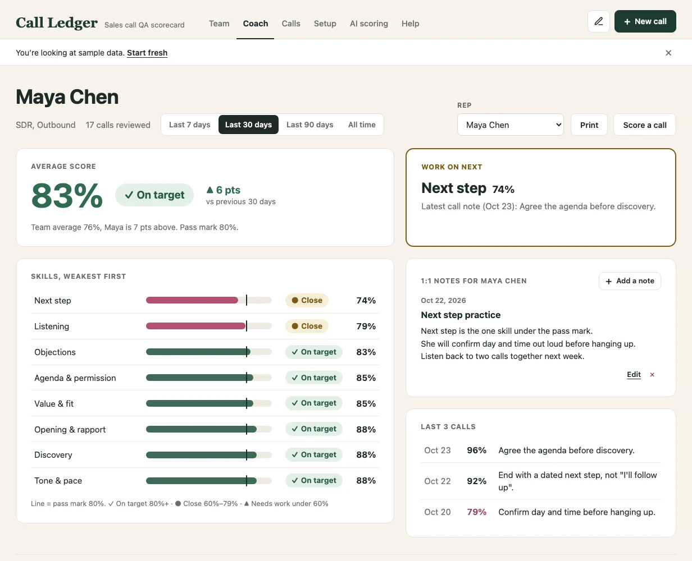Open the Oct 20 call scored 79%
692x561 pixels.
[541, 512]
